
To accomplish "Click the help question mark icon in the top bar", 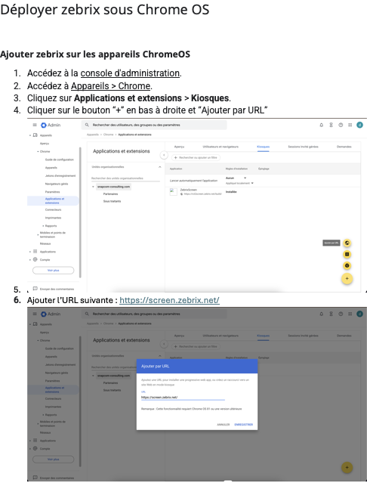I will (341, 125).
